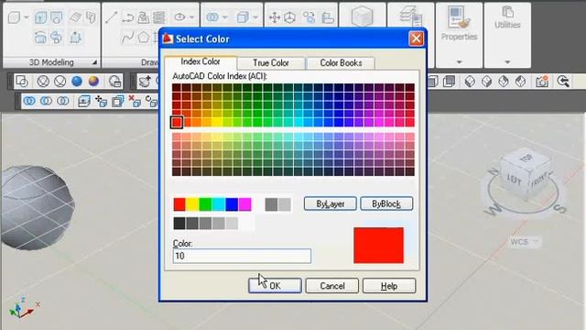Pick the standard yellow swatch

tap(192, 204)
